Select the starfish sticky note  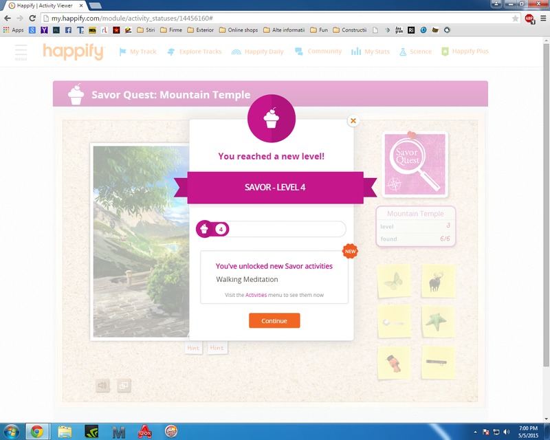pyautogui.click(x=438, y=321)
